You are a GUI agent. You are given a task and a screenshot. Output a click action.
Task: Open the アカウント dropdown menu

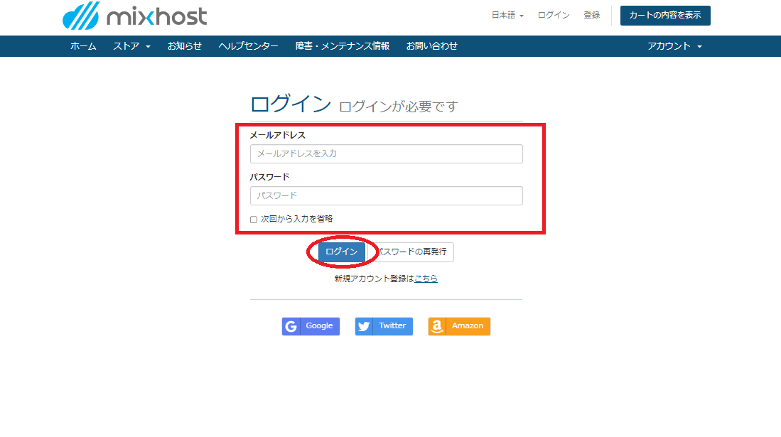tap(674, 45)
